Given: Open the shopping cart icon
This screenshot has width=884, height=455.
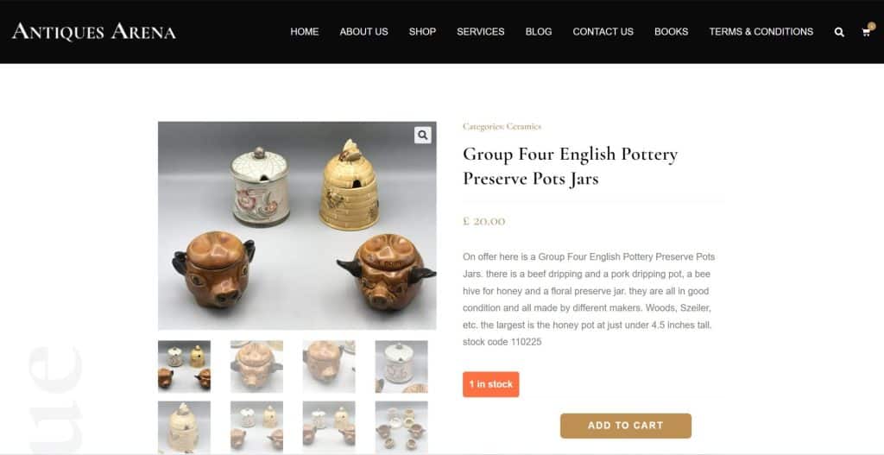Looking at the screenshot, I should click(x=867, y=32).
